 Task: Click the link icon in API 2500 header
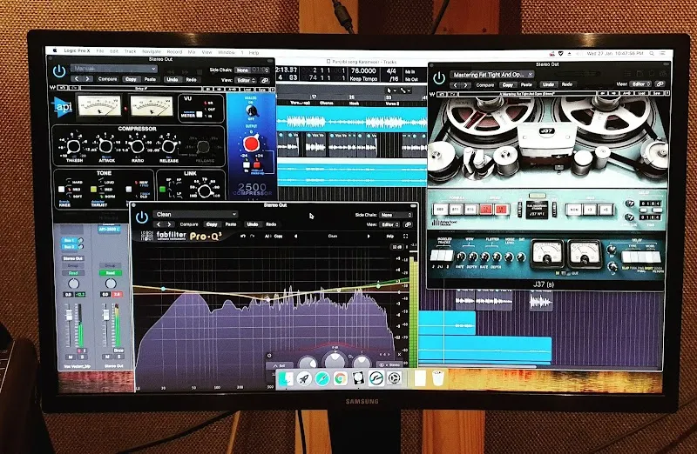(265, 80)
